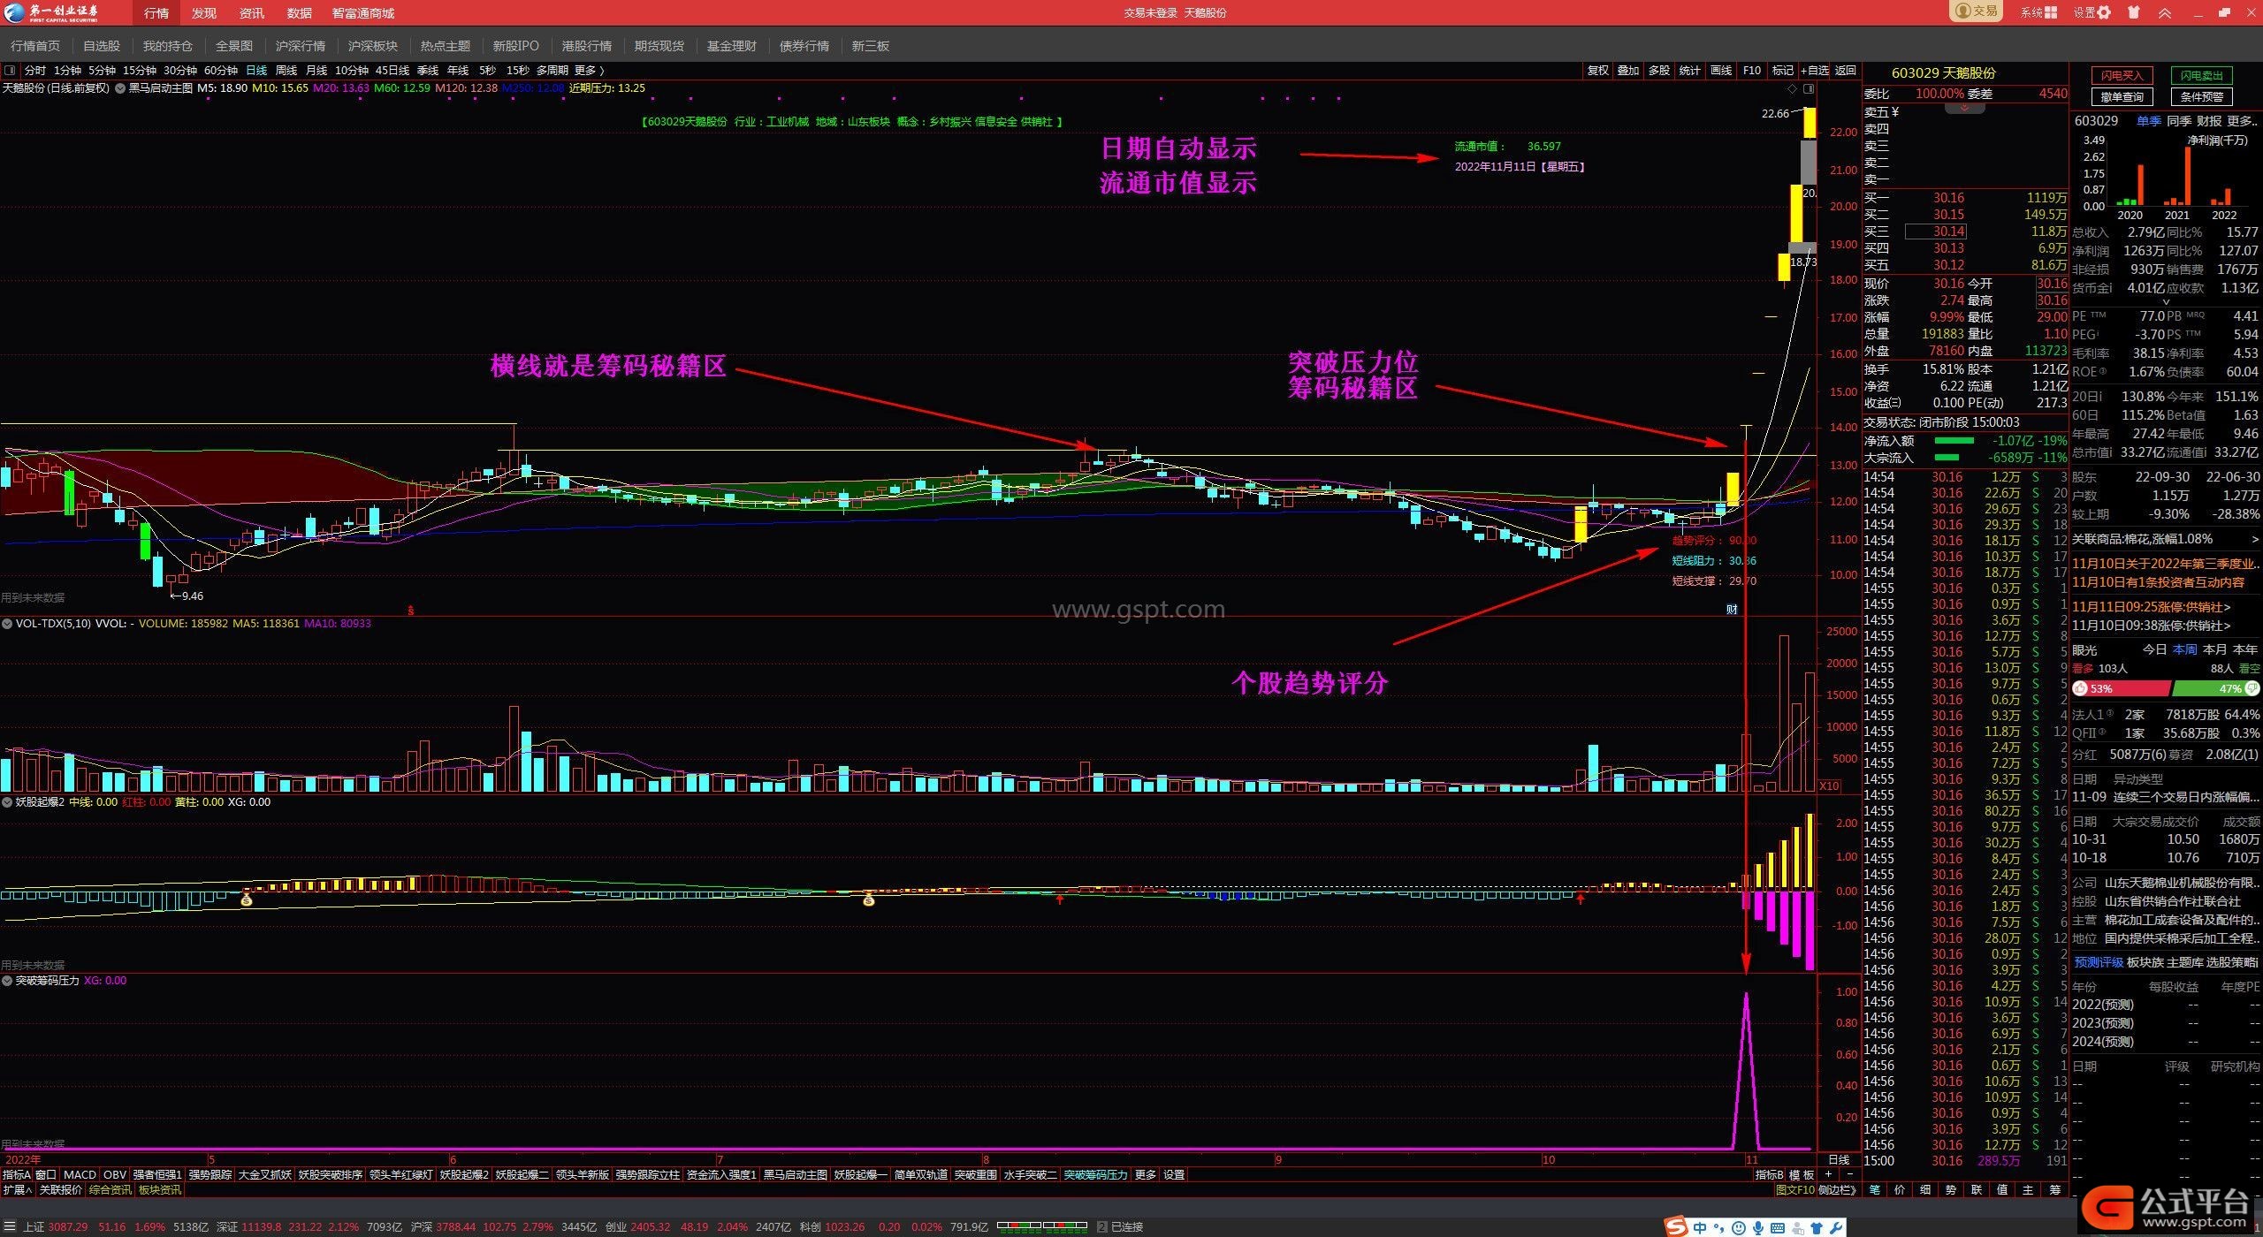Expand financial details chevron under 货币金

(2165, 302)
